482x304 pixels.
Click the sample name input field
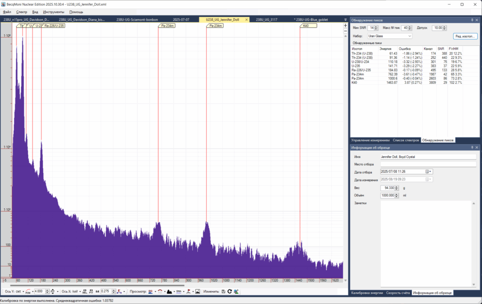[x=427, y=156]
